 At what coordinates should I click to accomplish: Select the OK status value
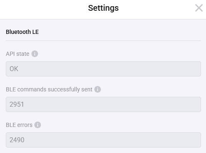(14, 69)
